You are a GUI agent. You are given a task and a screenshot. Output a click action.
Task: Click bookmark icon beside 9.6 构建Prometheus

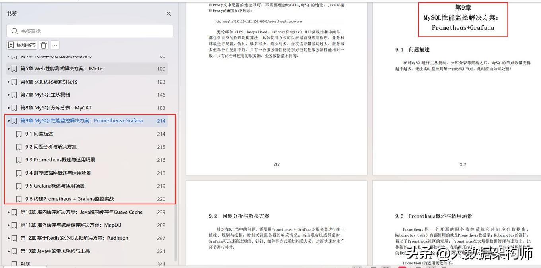pos(19,199)
